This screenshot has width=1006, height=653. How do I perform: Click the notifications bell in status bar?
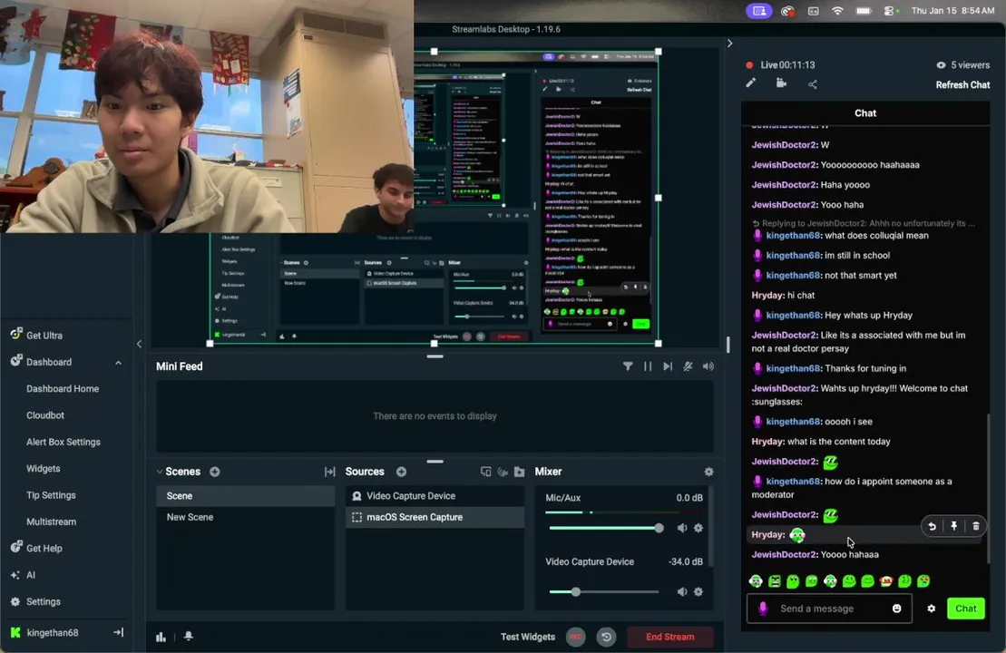pyautogui.click(x=189, y=637)
